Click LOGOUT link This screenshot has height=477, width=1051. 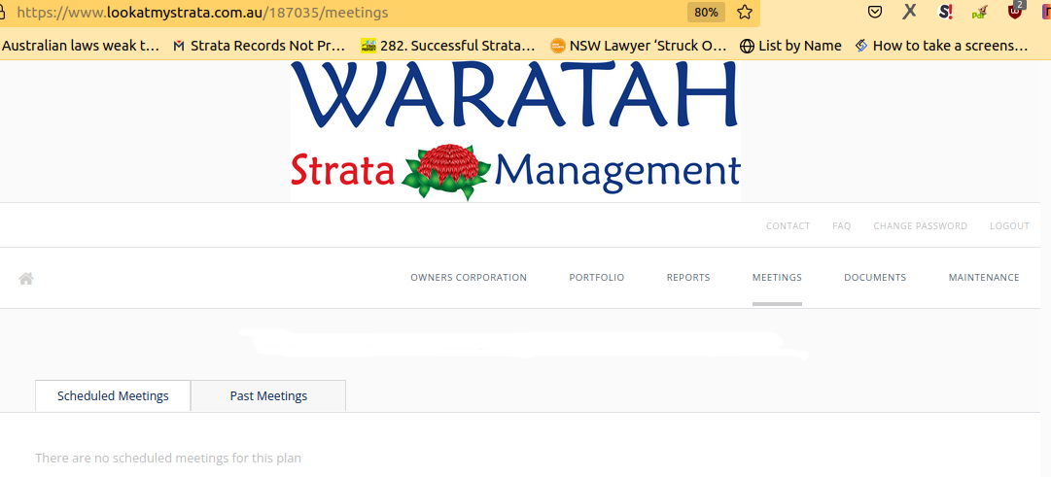coord(1009,225)
